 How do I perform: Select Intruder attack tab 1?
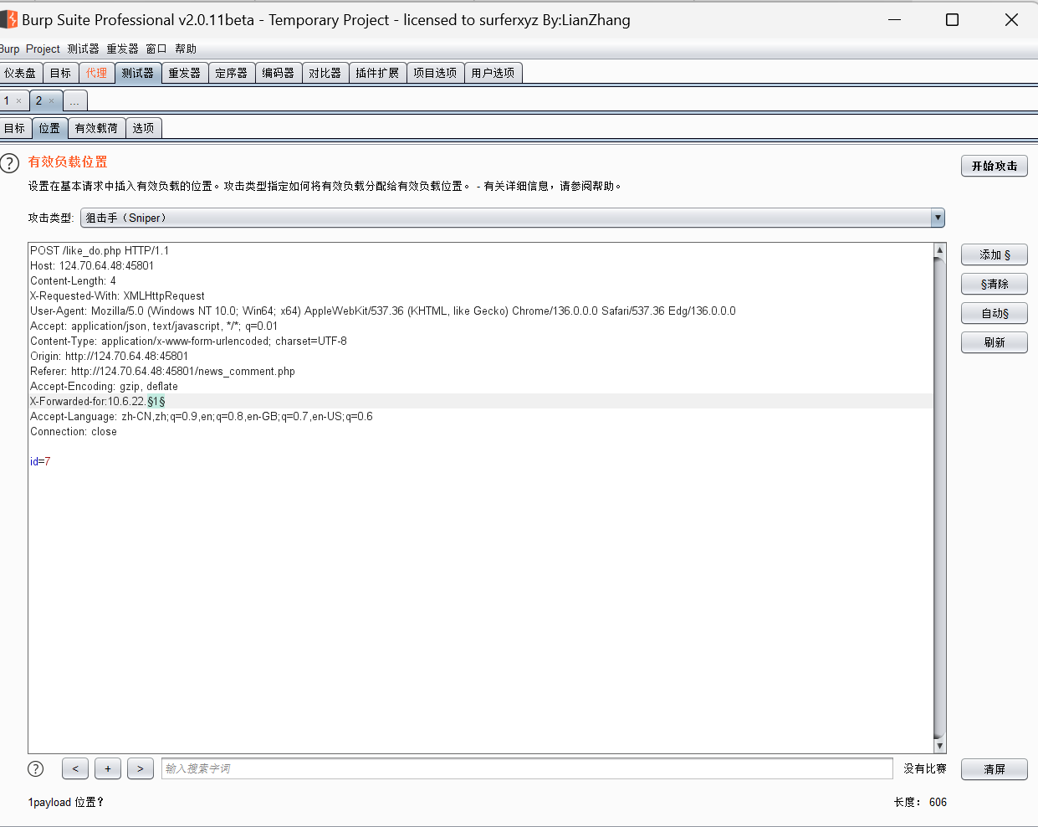click(7, 100)
